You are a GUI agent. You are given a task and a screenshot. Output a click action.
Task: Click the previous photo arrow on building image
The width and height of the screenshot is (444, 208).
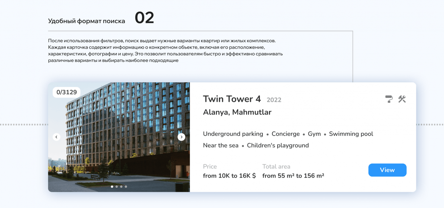pos(57,137)
